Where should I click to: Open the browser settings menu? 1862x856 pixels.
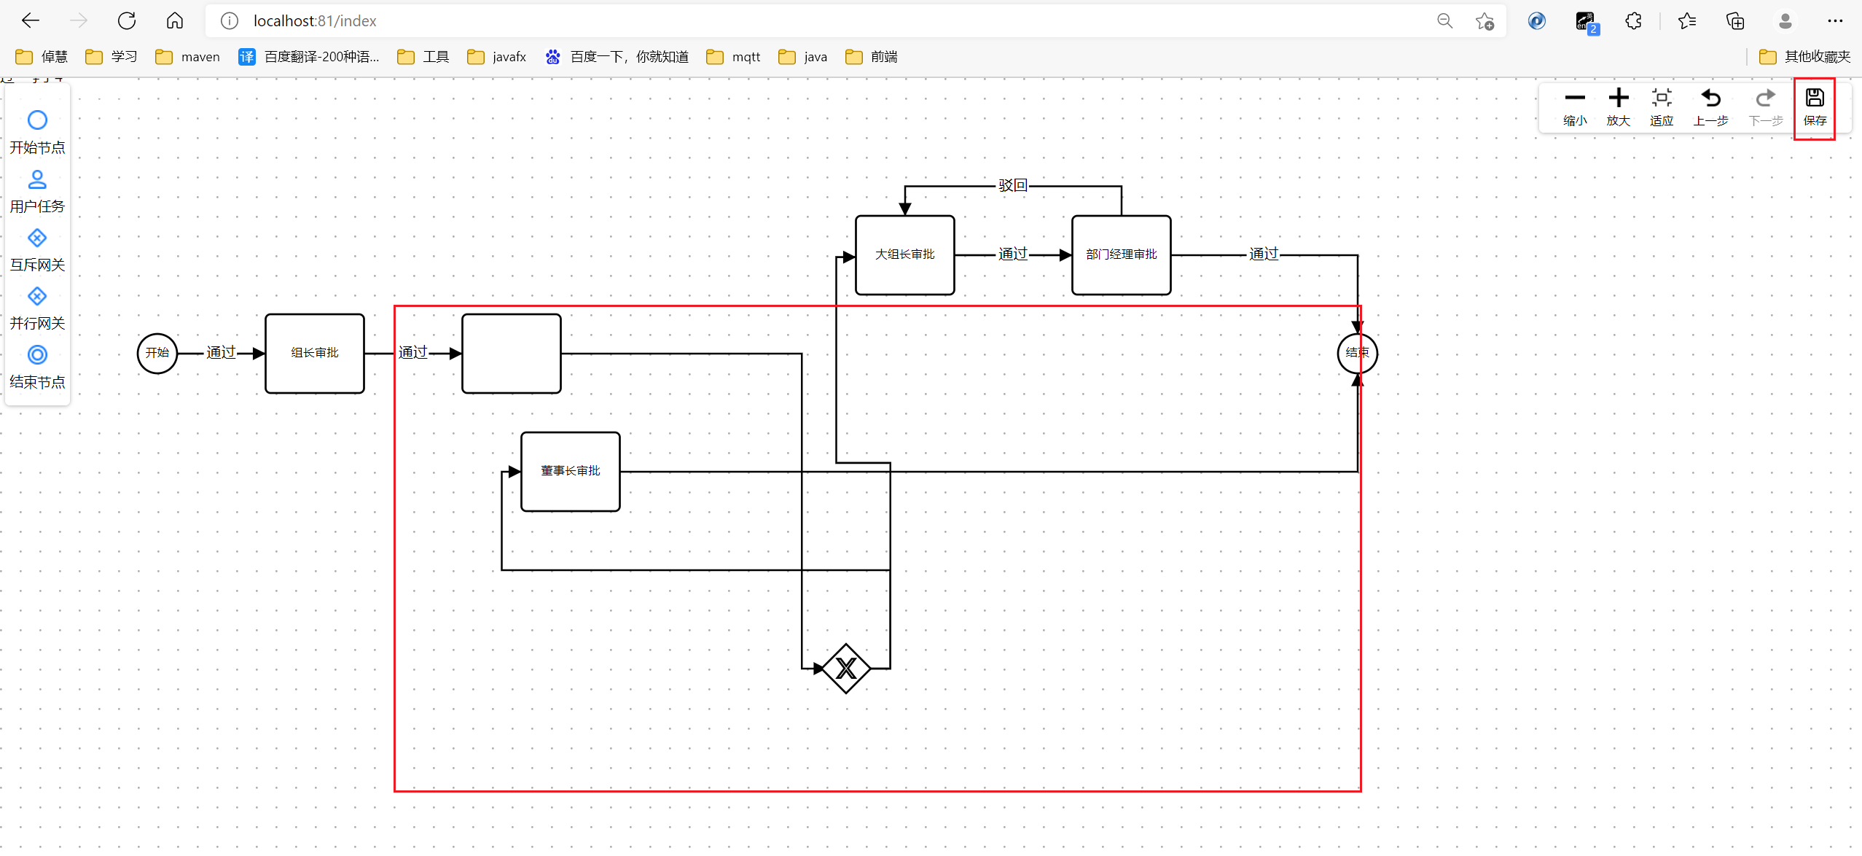1836,20
